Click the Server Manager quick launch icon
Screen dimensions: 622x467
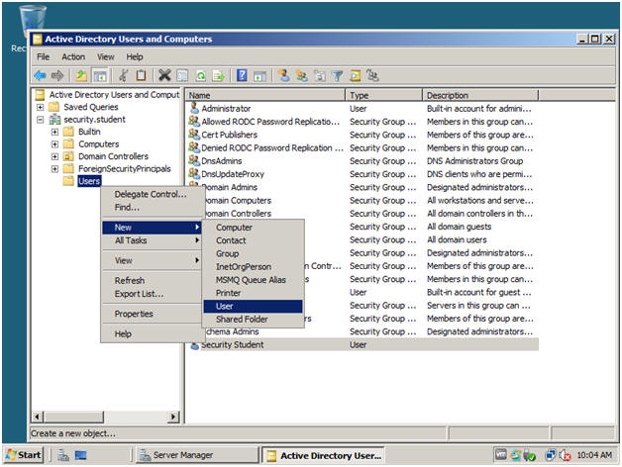pos(63,455)
